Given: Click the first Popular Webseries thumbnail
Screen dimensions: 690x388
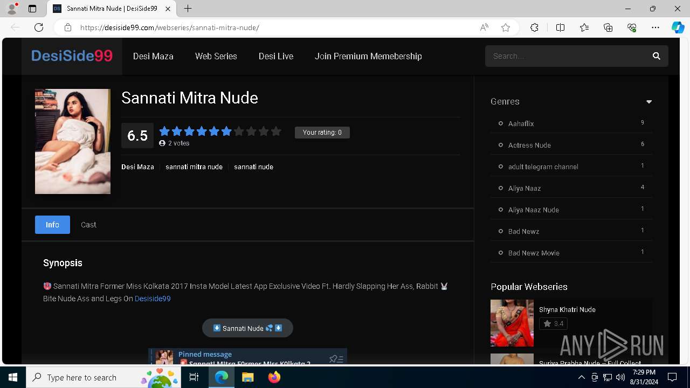Looking at the screenshot, I should click(x=512, y=323).
